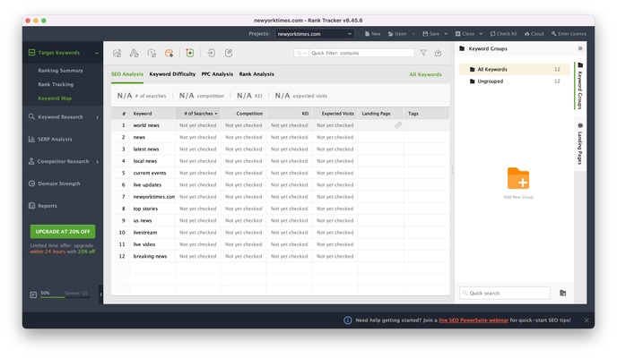
Task: Click the third icon with circular arrow in toolbar
Action: 152,53
